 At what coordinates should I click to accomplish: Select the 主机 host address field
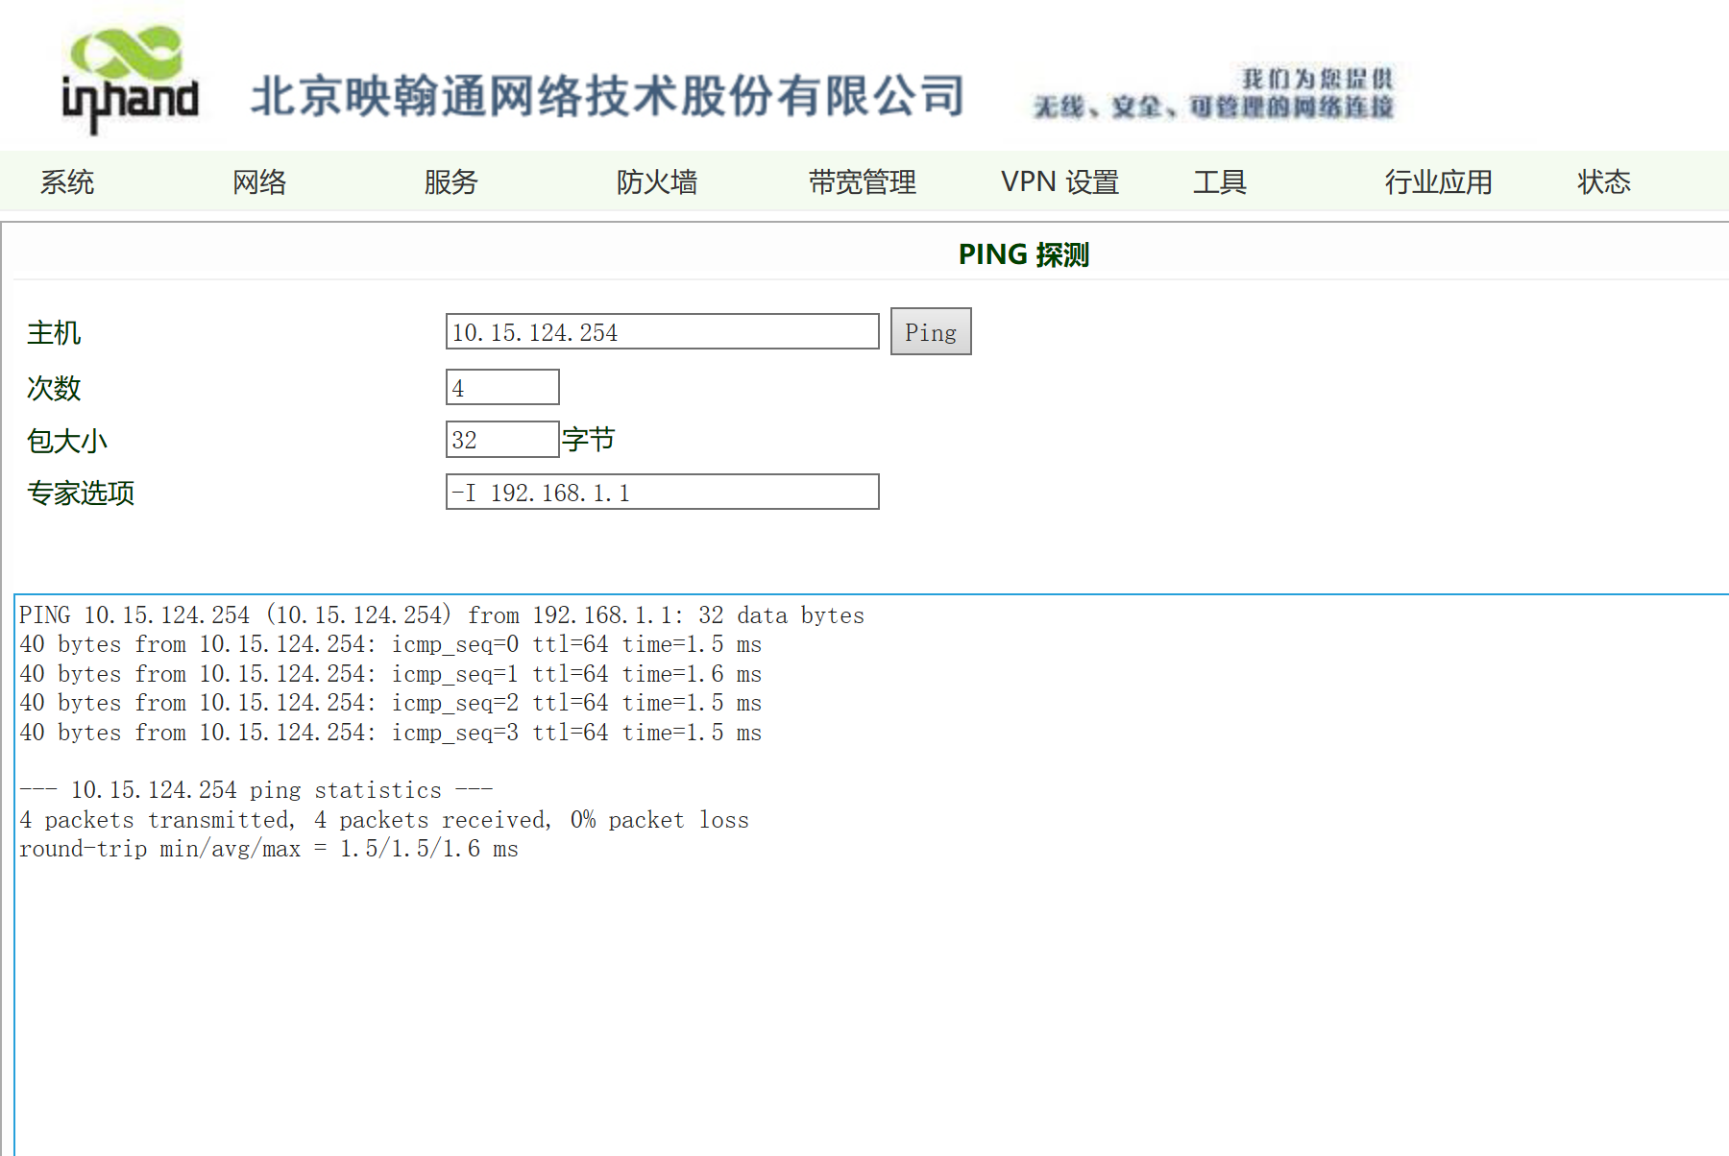661,331
